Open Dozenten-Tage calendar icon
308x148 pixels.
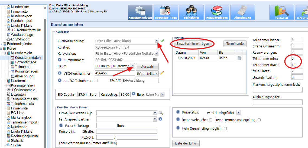[x=166, y=12]
